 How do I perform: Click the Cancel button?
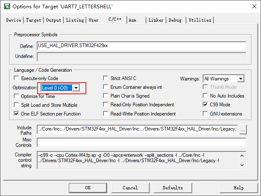130,188
